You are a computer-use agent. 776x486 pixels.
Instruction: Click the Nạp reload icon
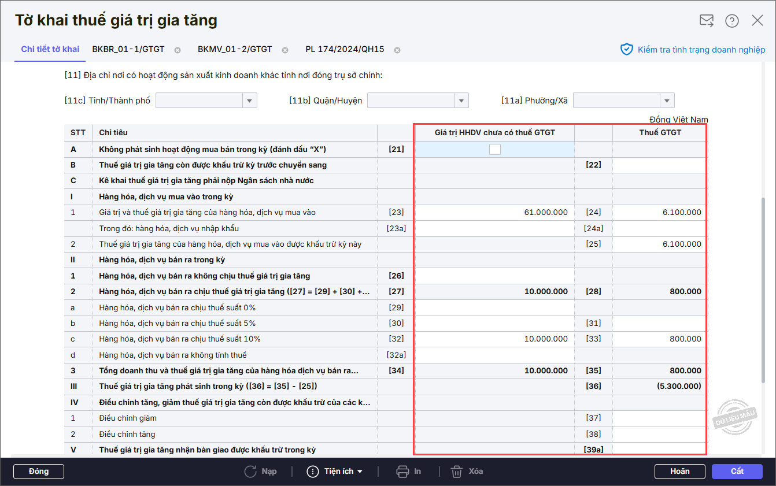[x=250, y=472]
